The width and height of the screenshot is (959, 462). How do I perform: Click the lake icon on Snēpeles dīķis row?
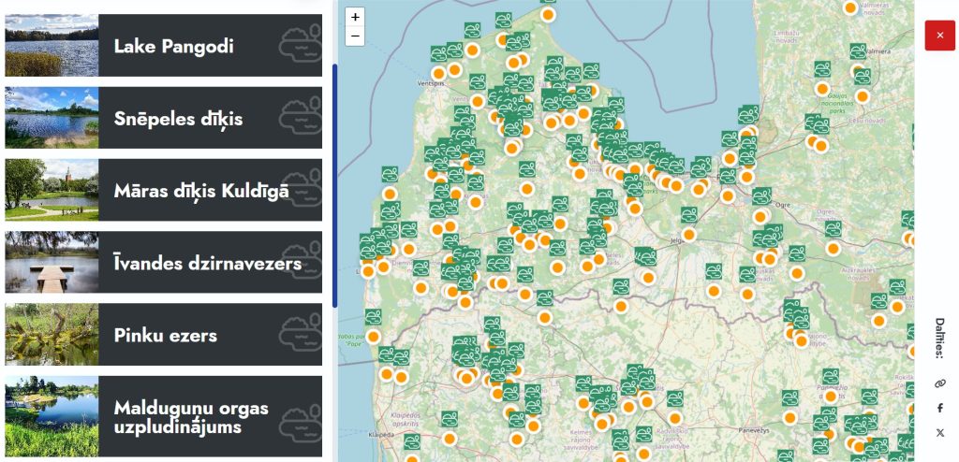click(300, 118)
